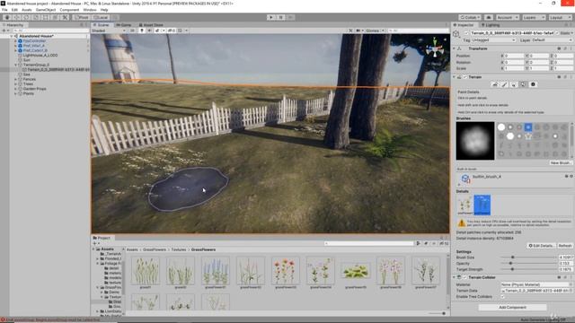Click the Pause button
The height and width of the screenshot is (323, 575).
click(x=280, y=17)
